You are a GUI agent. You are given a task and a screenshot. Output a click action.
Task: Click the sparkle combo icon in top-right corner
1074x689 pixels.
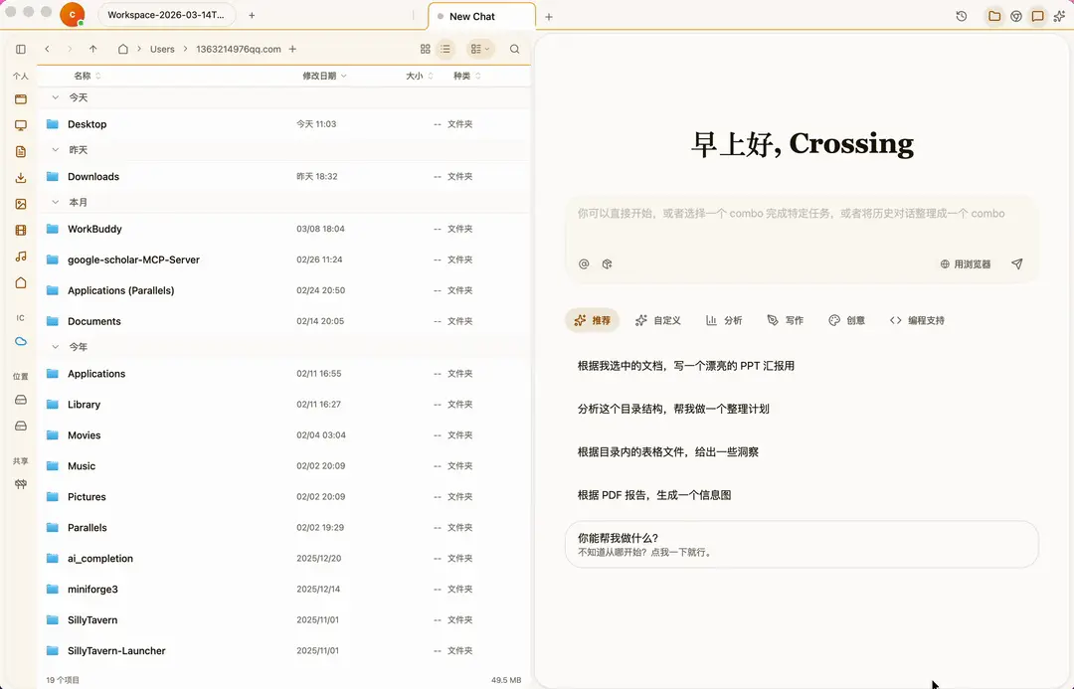(1058, 15)
